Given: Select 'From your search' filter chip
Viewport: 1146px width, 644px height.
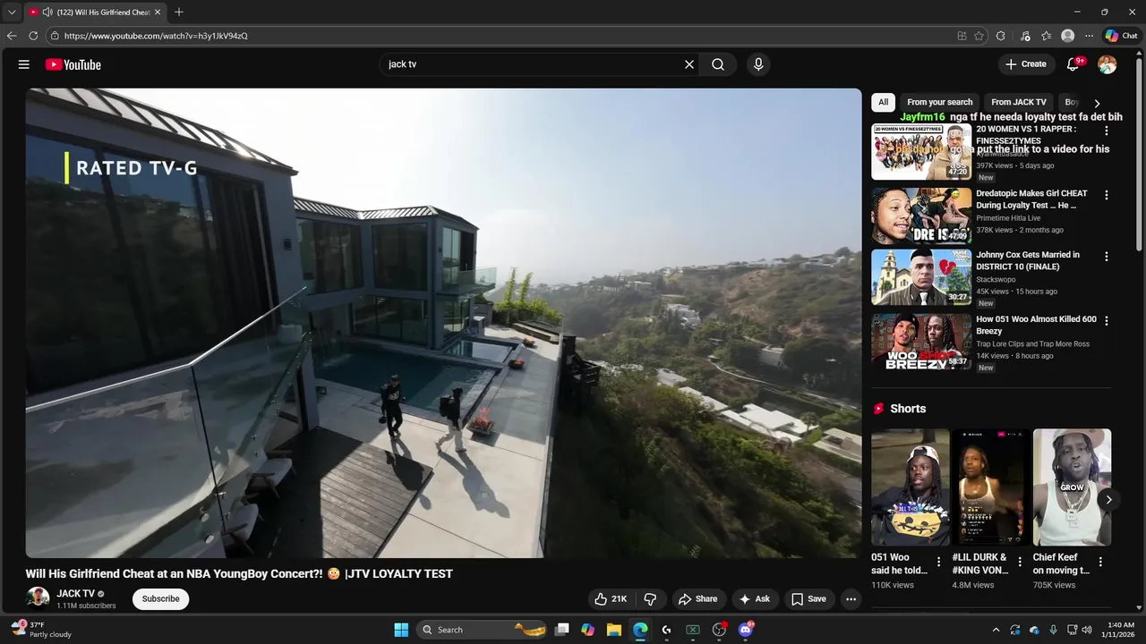Looking at the screenshot, I should pos(939,102).
